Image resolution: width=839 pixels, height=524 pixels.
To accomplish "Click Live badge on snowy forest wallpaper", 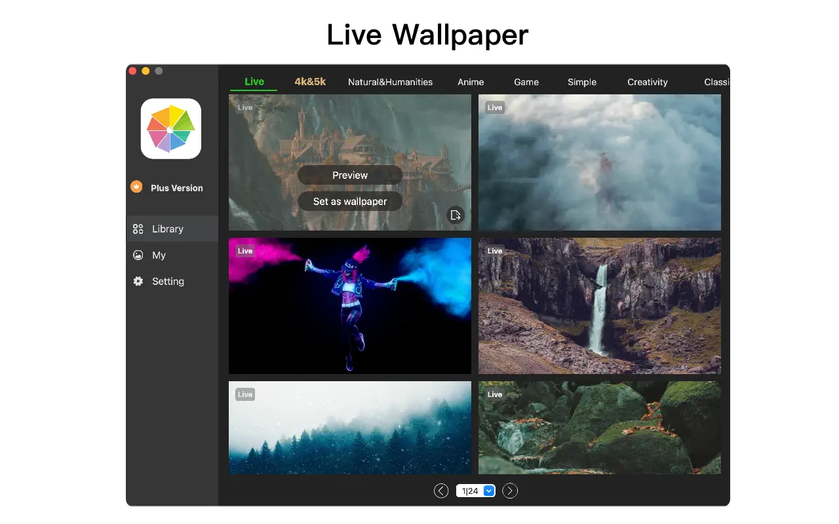I will [x=245, y=394].
